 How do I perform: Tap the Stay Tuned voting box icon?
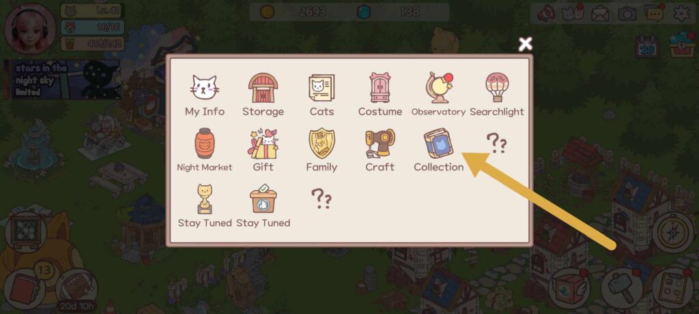click(263, 199)
